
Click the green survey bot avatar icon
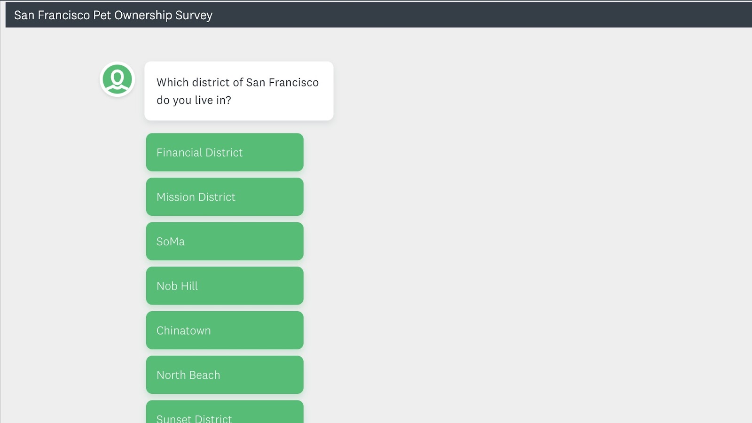117,79
